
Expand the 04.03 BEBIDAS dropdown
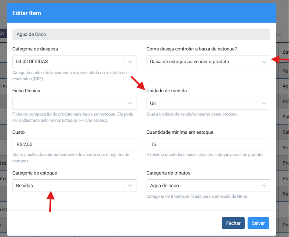[74, 62]
